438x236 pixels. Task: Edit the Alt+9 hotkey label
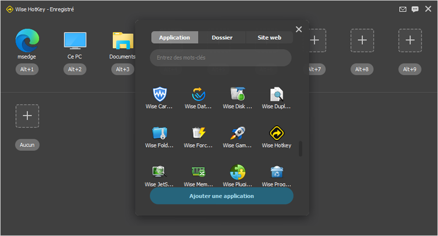pyautogui.click(x=410, y=69)
